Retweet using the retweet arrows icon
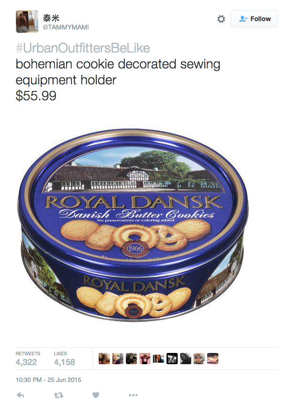 click(58, 395)
